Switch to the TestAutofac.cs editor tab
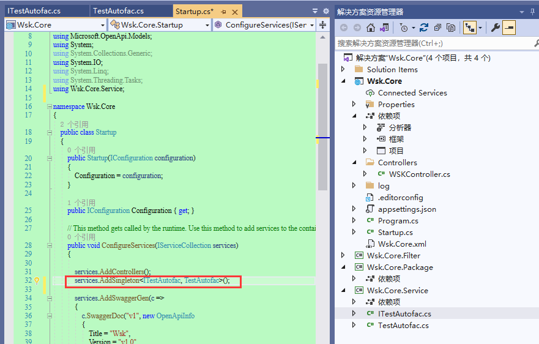 [x=118, y=11]
